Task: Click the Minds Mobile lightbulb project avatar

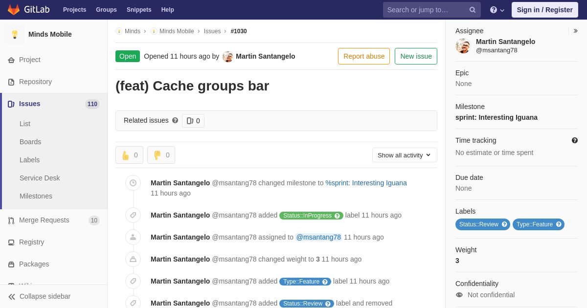Action: click(15, 34)
